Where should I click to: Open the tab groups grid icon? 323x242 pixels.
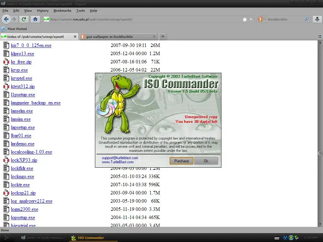click(320, 37)
